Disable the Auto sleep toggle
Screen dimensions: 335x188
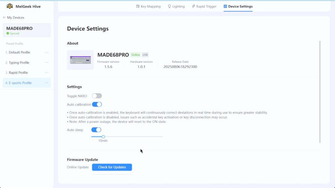click(x=96, y=130)
